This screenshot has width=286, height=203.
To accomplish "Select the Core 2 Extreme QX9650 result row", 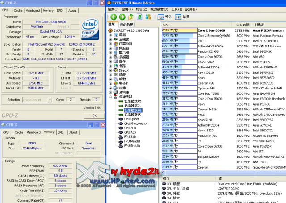I will click(x=223, y=36).
